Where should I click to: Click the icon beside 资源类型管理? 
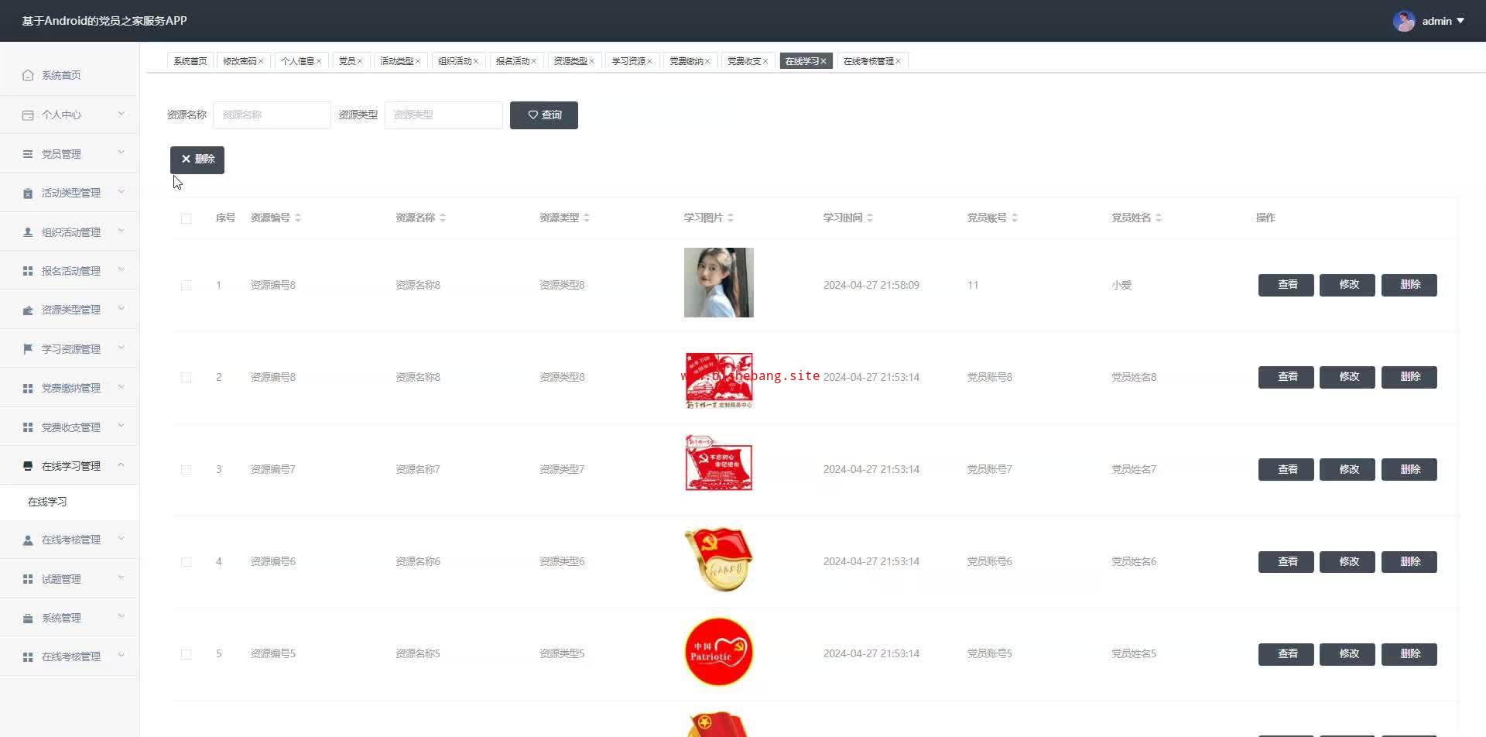28,310
